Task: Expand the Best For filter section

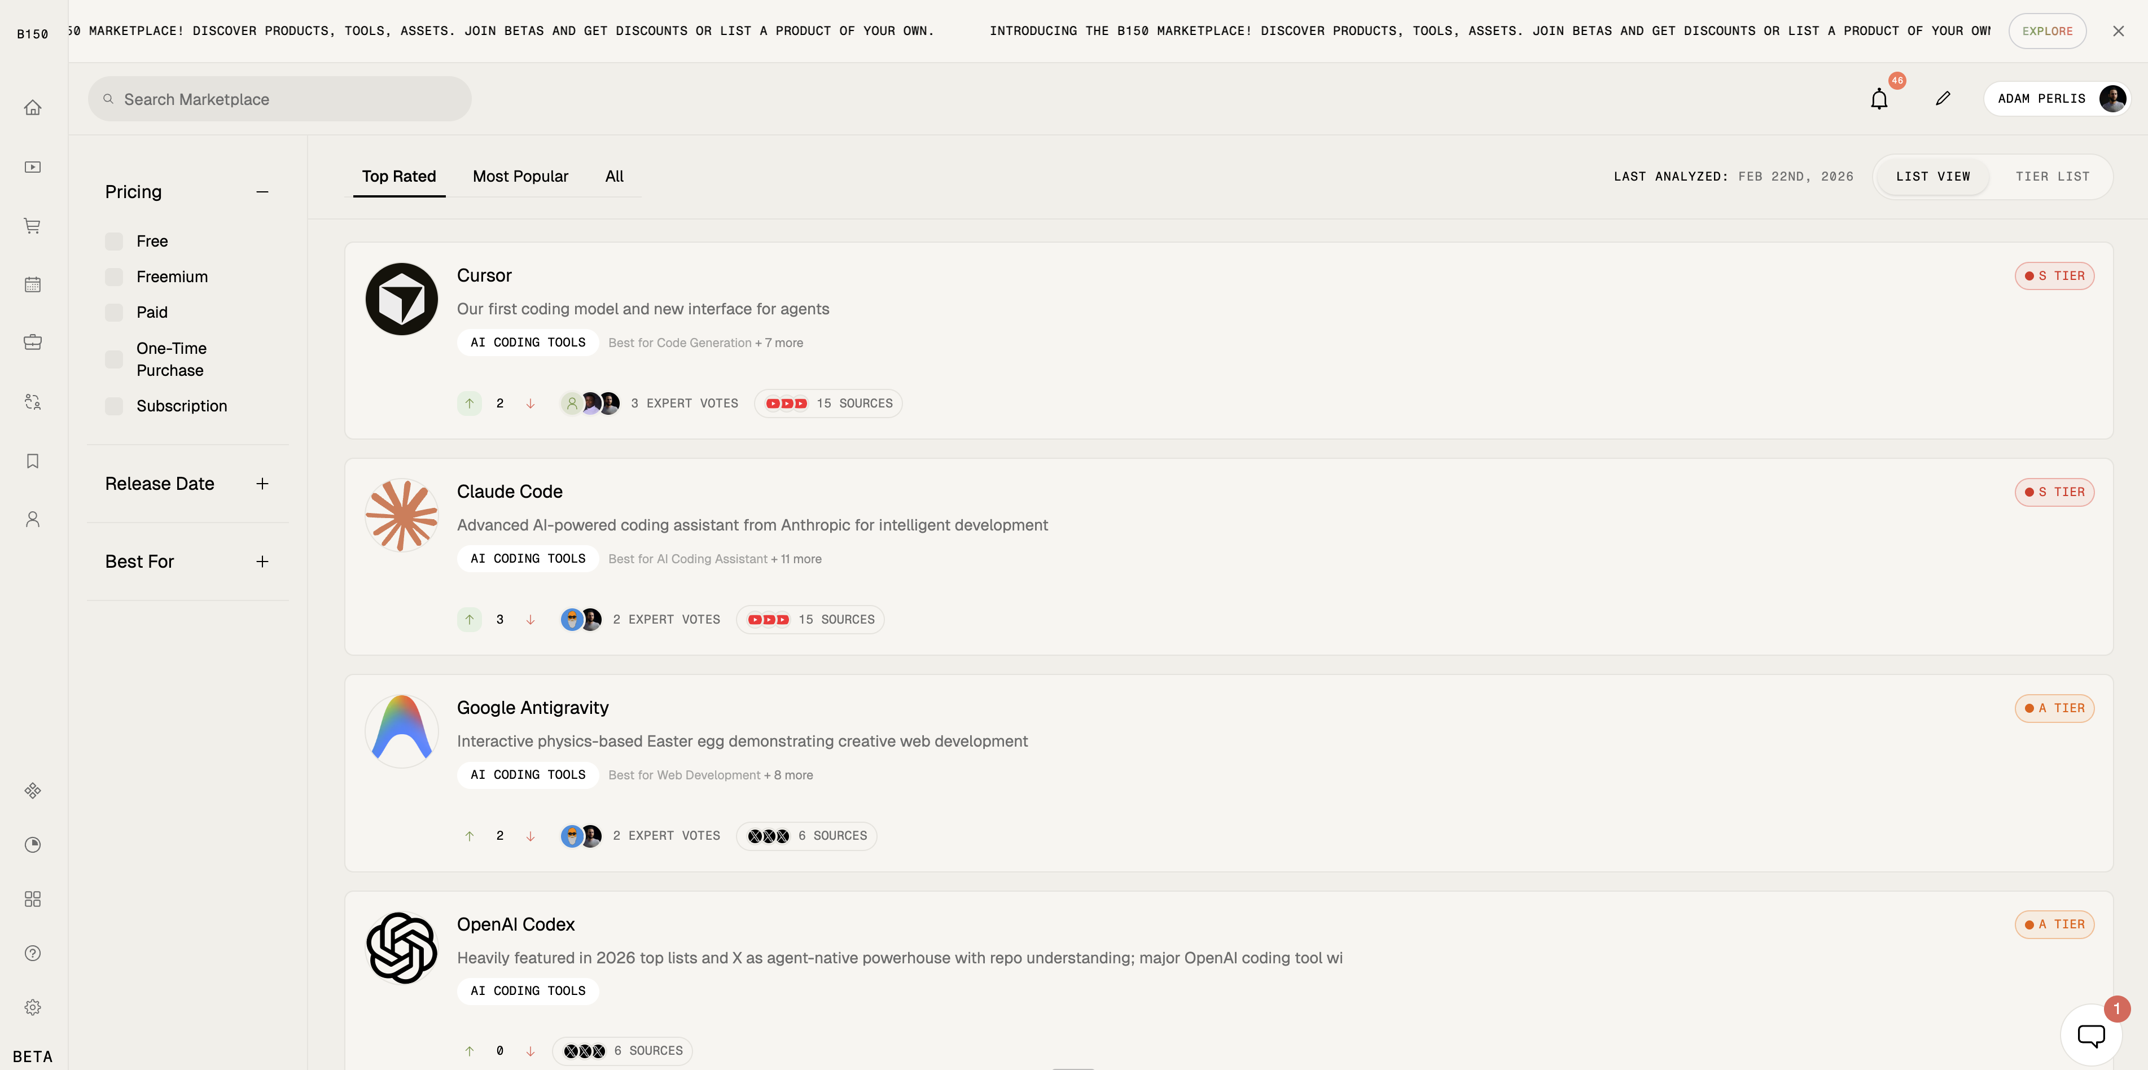Action: [x=262, y=562]
